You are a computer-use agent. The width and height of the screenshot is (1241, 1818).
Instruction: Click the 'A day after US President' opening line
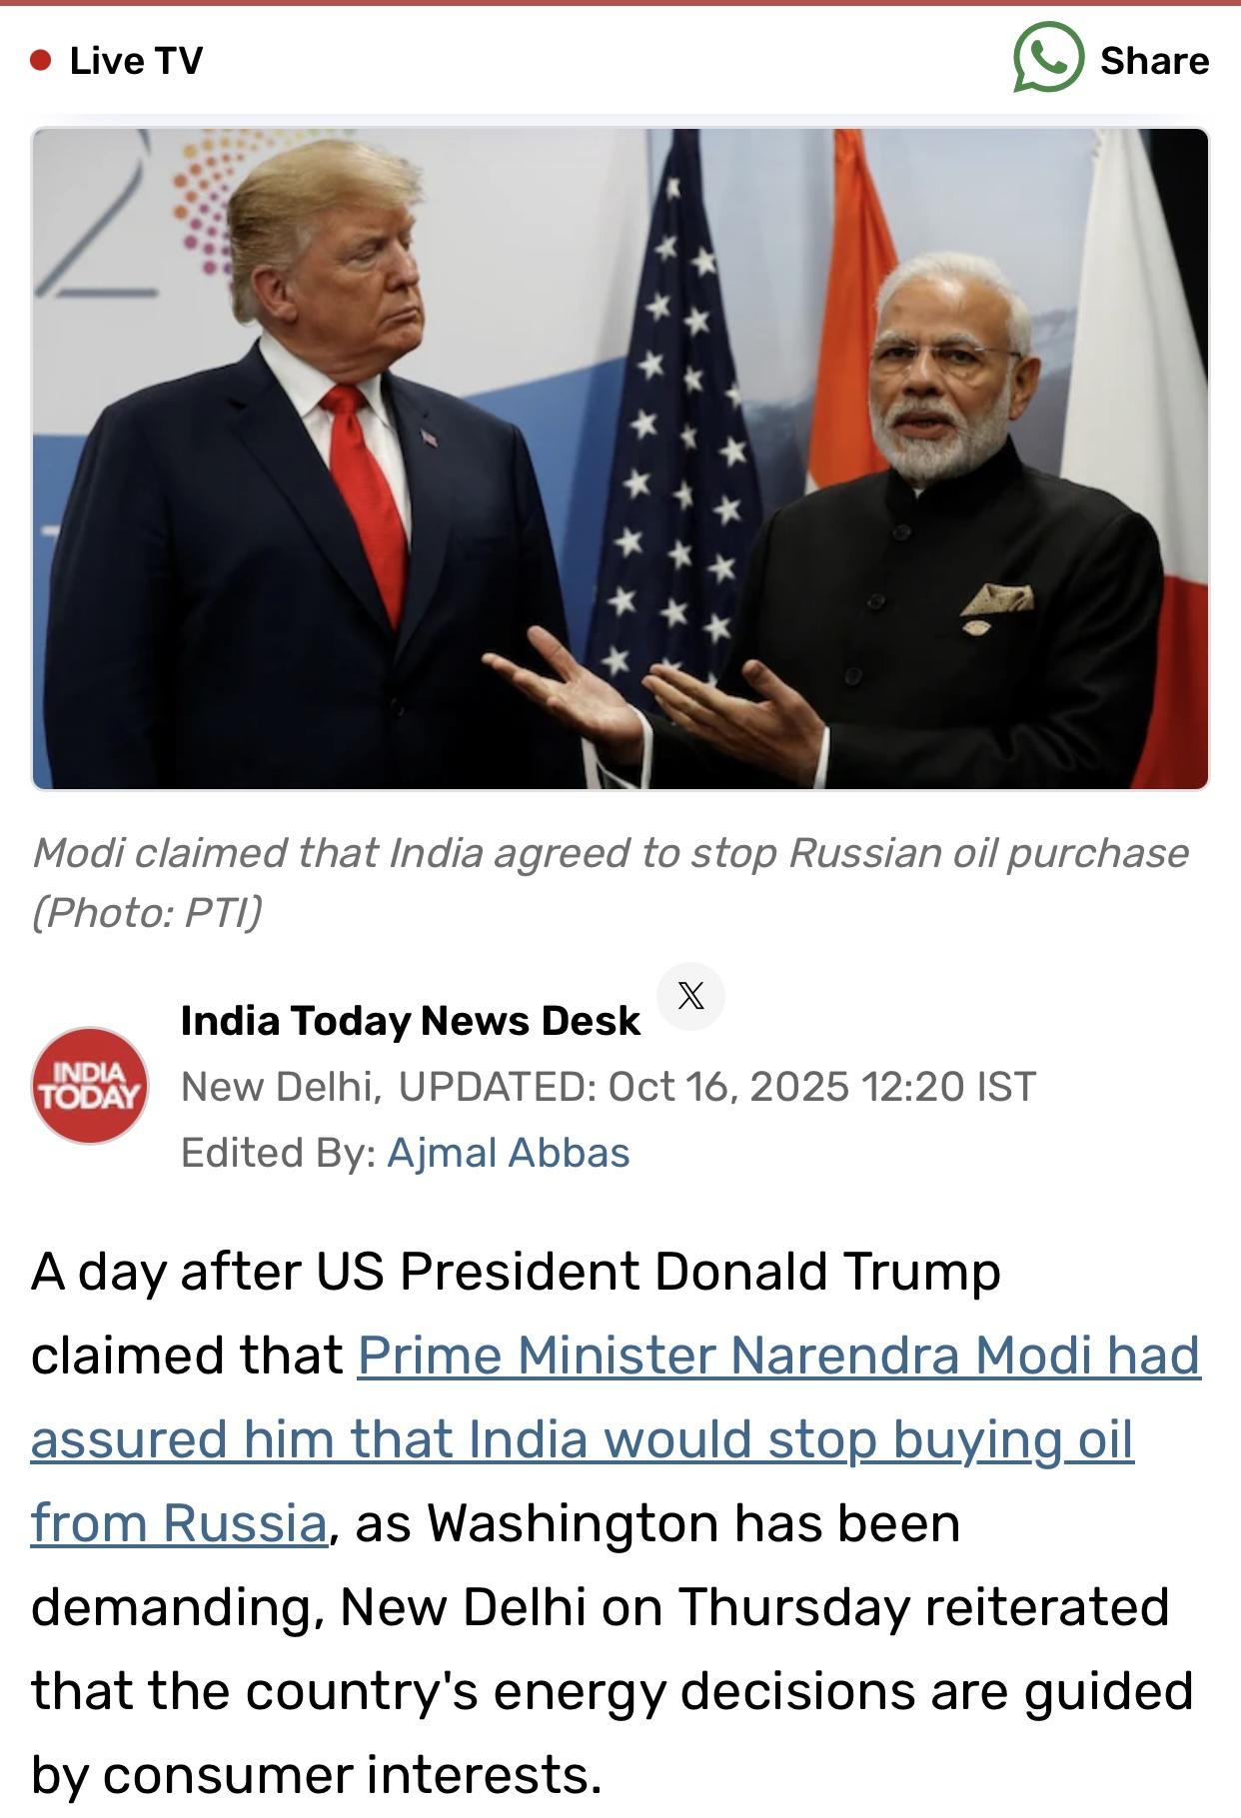click(516, 1272)
